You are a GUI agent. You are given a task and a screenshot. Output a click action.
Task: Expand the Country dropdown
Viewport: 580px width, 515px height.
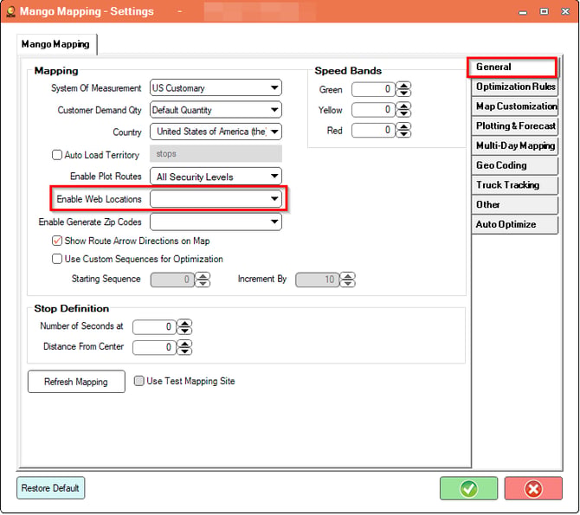pos(216,132)
